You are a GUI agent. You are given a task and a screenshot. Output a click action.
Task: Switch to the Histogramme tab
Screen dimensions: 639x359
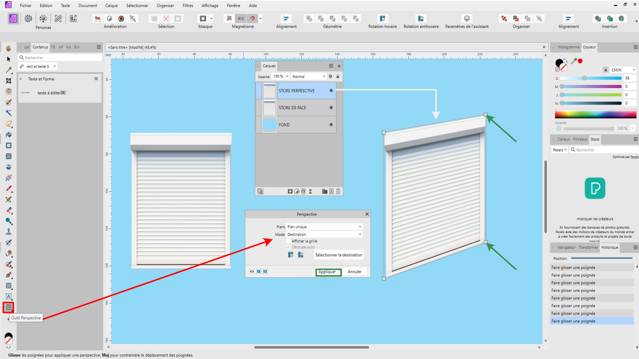(569, 47)
